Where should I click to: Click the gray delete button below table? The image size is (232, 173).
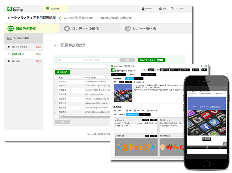(x=62, y=122)
